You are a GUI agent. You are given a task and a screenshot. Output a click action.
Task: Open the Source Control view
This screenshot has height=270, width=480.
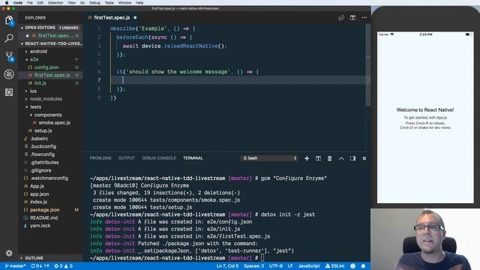point(9,56)
